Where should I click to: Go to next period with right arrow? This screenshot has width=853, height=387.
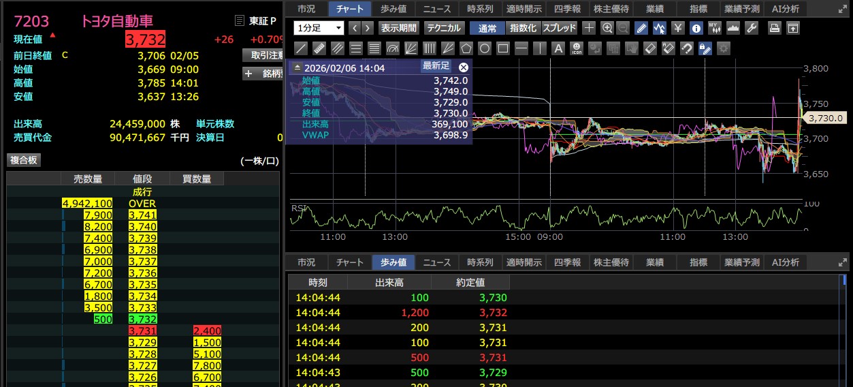coord(368,28)
